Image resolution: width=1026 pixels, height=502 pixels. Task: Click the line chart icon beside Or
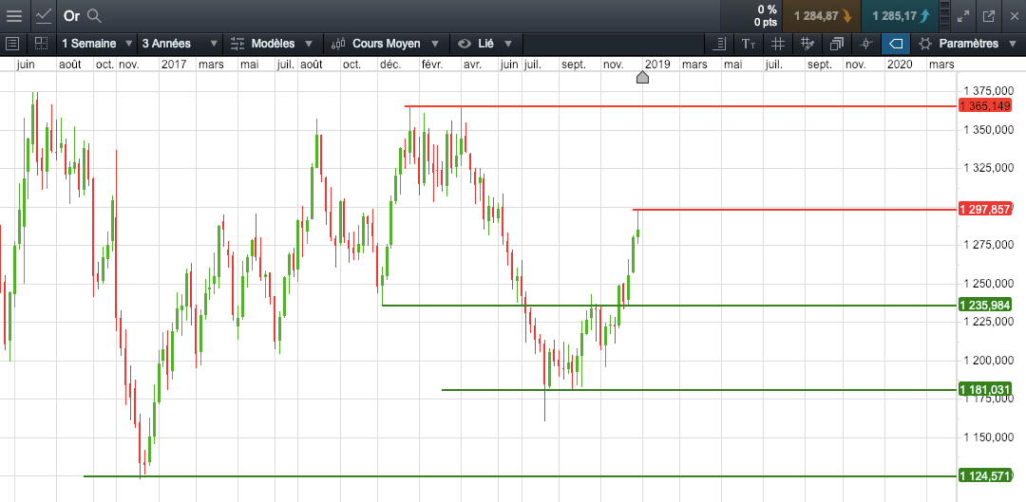(x=44, y=16)
